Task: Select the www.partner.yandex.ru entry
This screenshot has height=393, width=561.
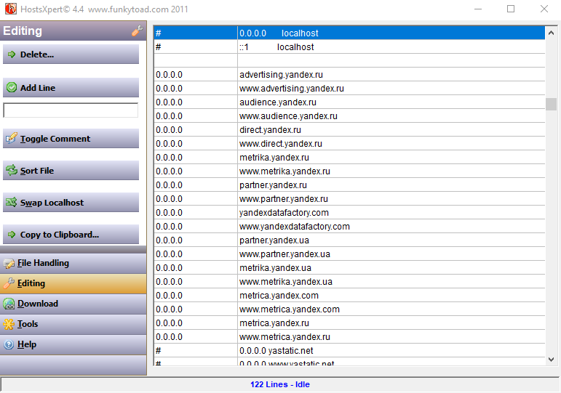Action: coord(349,199)
